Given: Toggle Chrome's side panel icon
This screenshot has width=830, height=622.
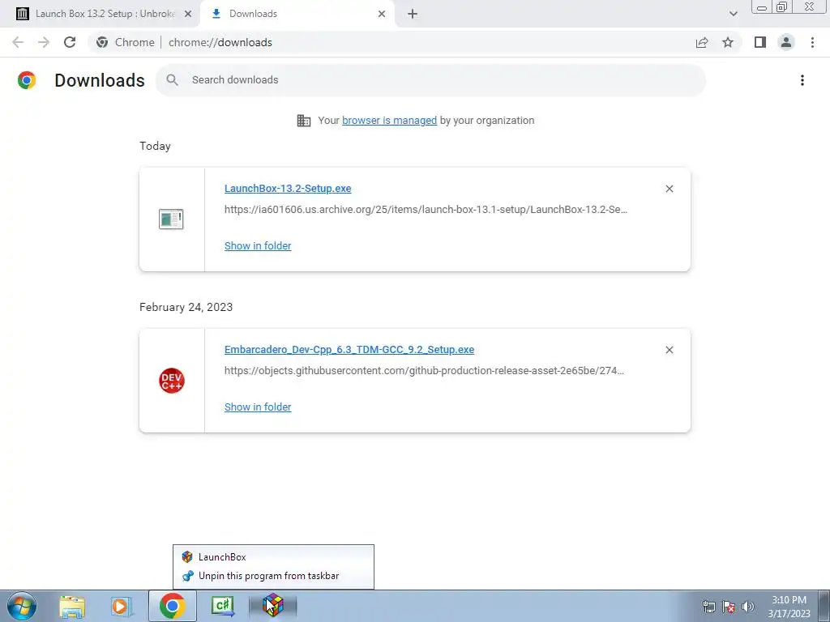Looking at the screenshot, I should pos(760,42).
